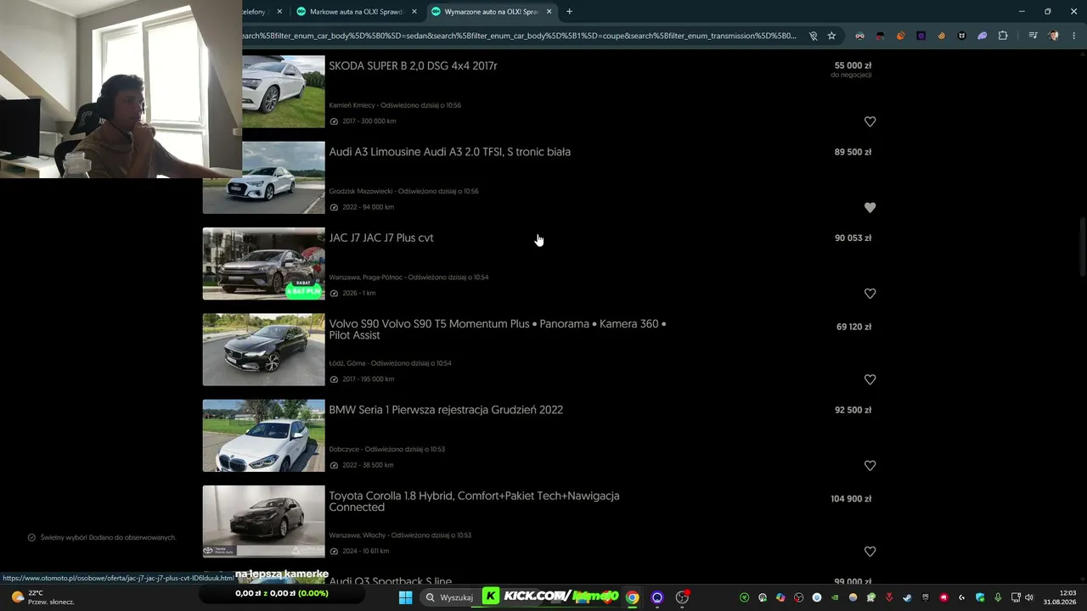Click the 69 120 zł price

point(853,327)
